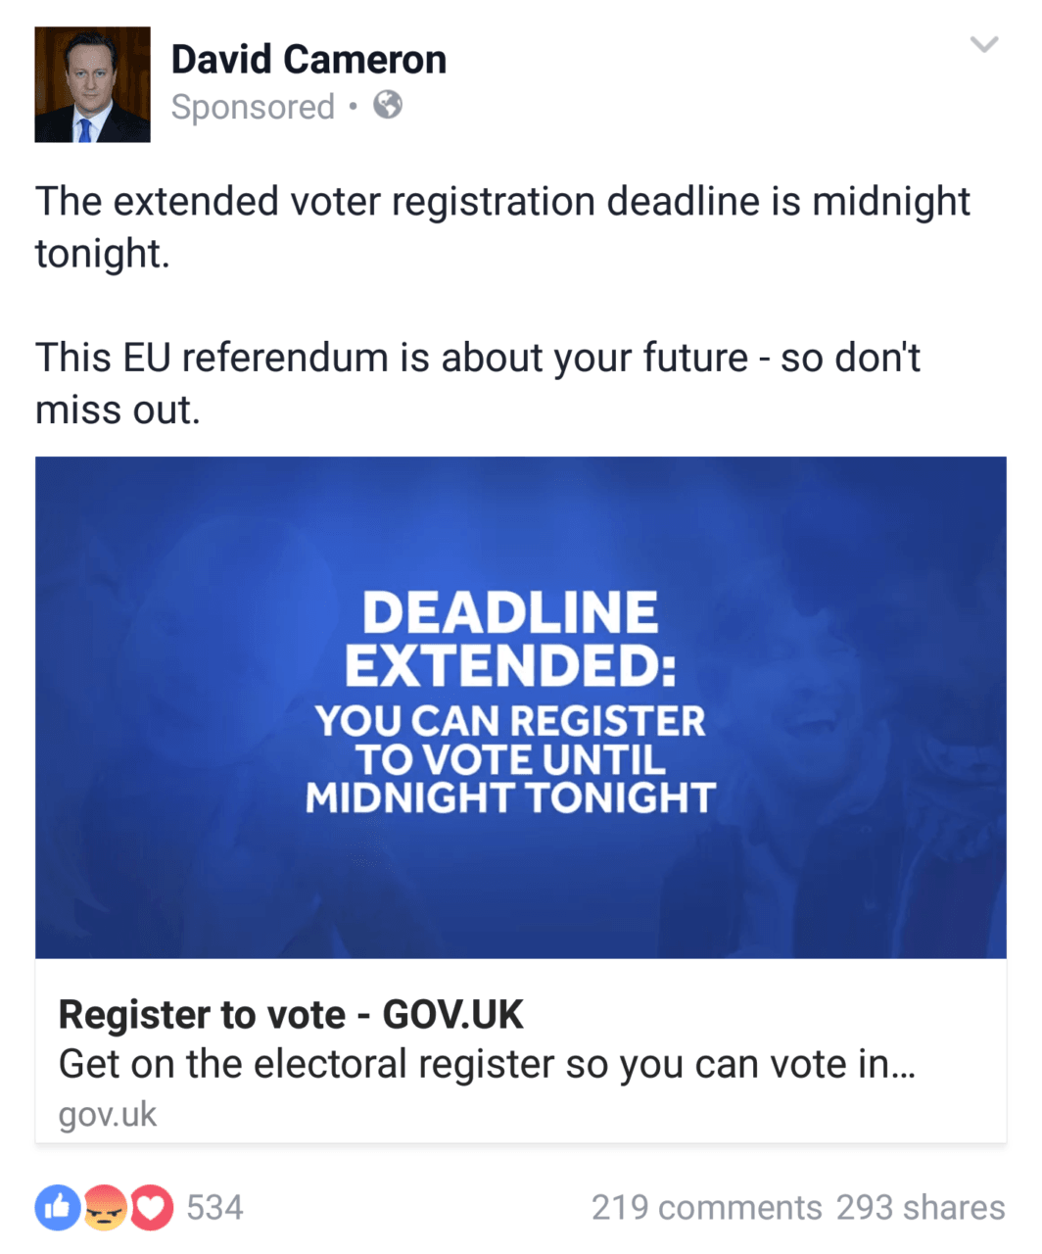
Task: Open the Deadline Extended banner image
Action: point(521,707)
